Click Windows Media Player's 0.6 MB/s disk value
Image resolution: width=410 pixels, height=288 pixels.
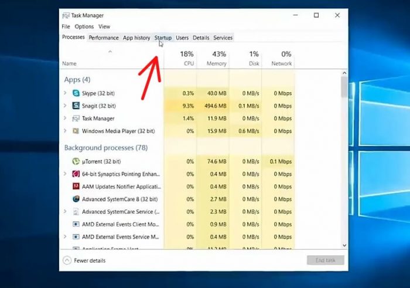click(249, 131)
